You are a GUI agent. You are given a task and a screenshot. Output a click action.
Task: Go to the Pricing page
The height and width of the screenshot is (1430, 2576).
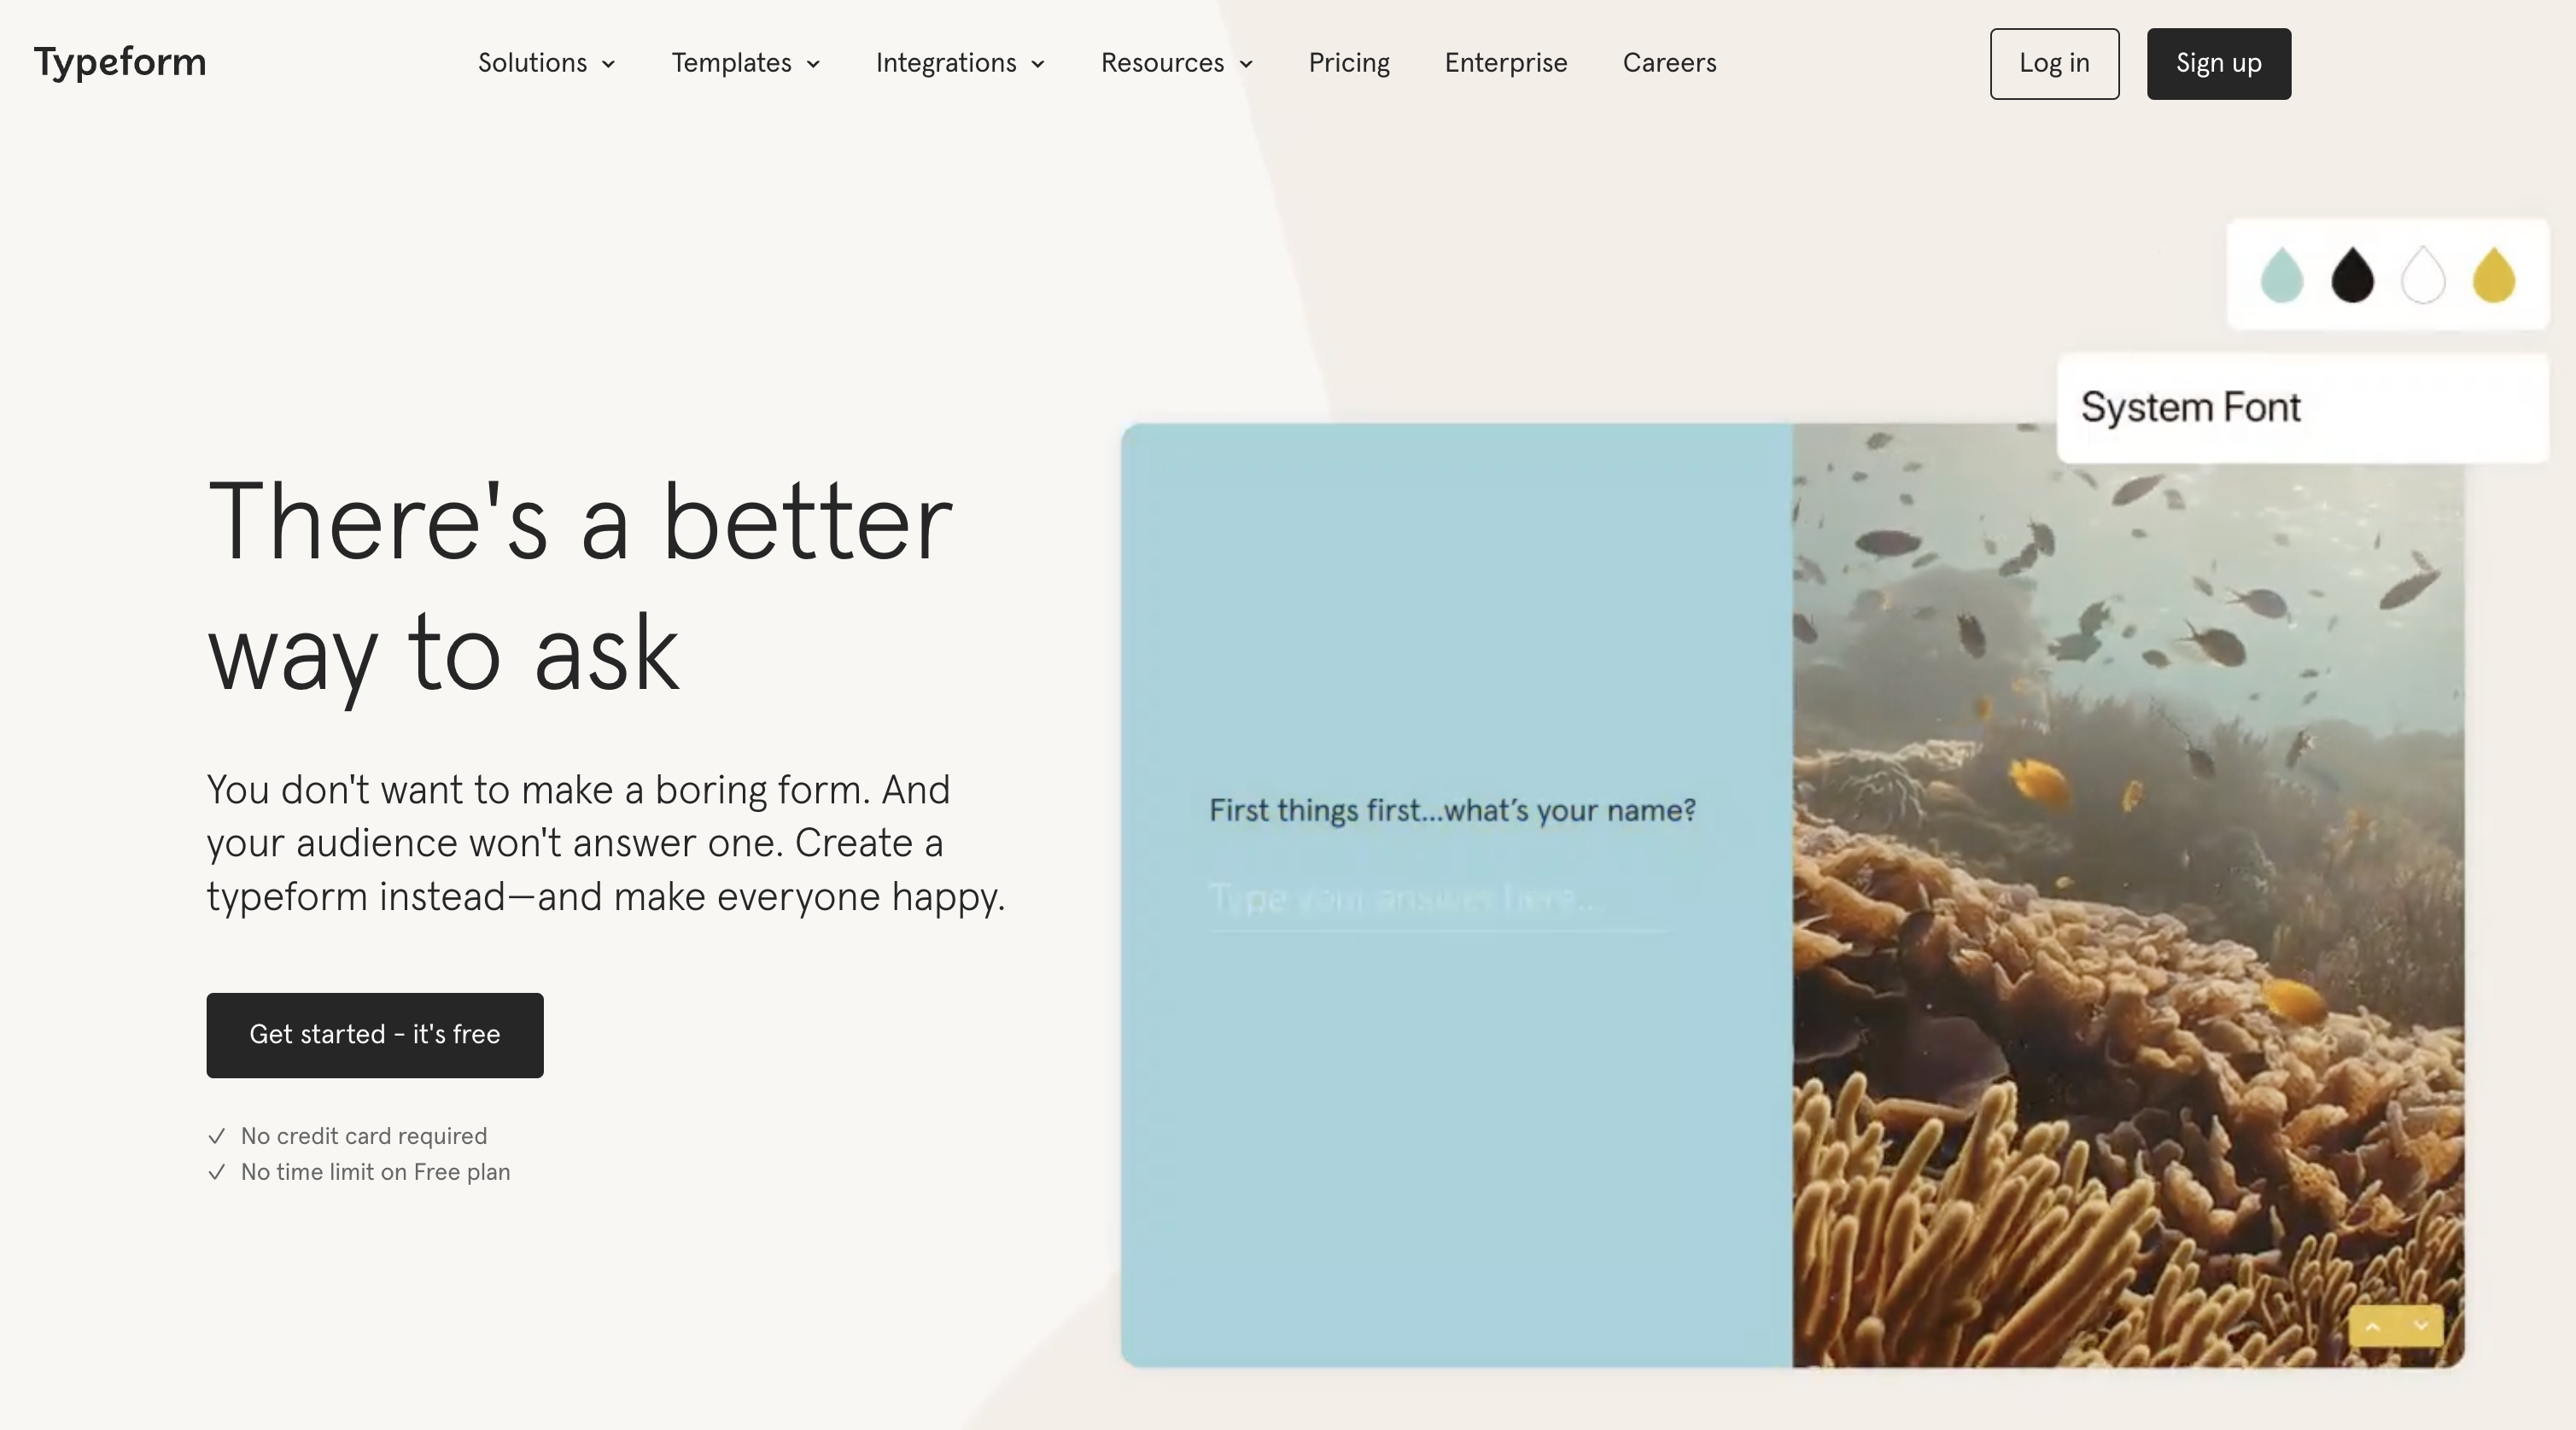click(1349, 63)
